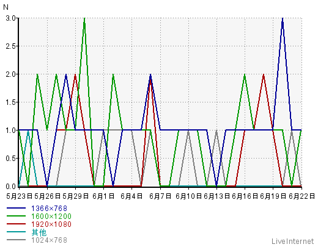Click the N axis title
This screenshot has height=247, width=318.
(6, 7)
